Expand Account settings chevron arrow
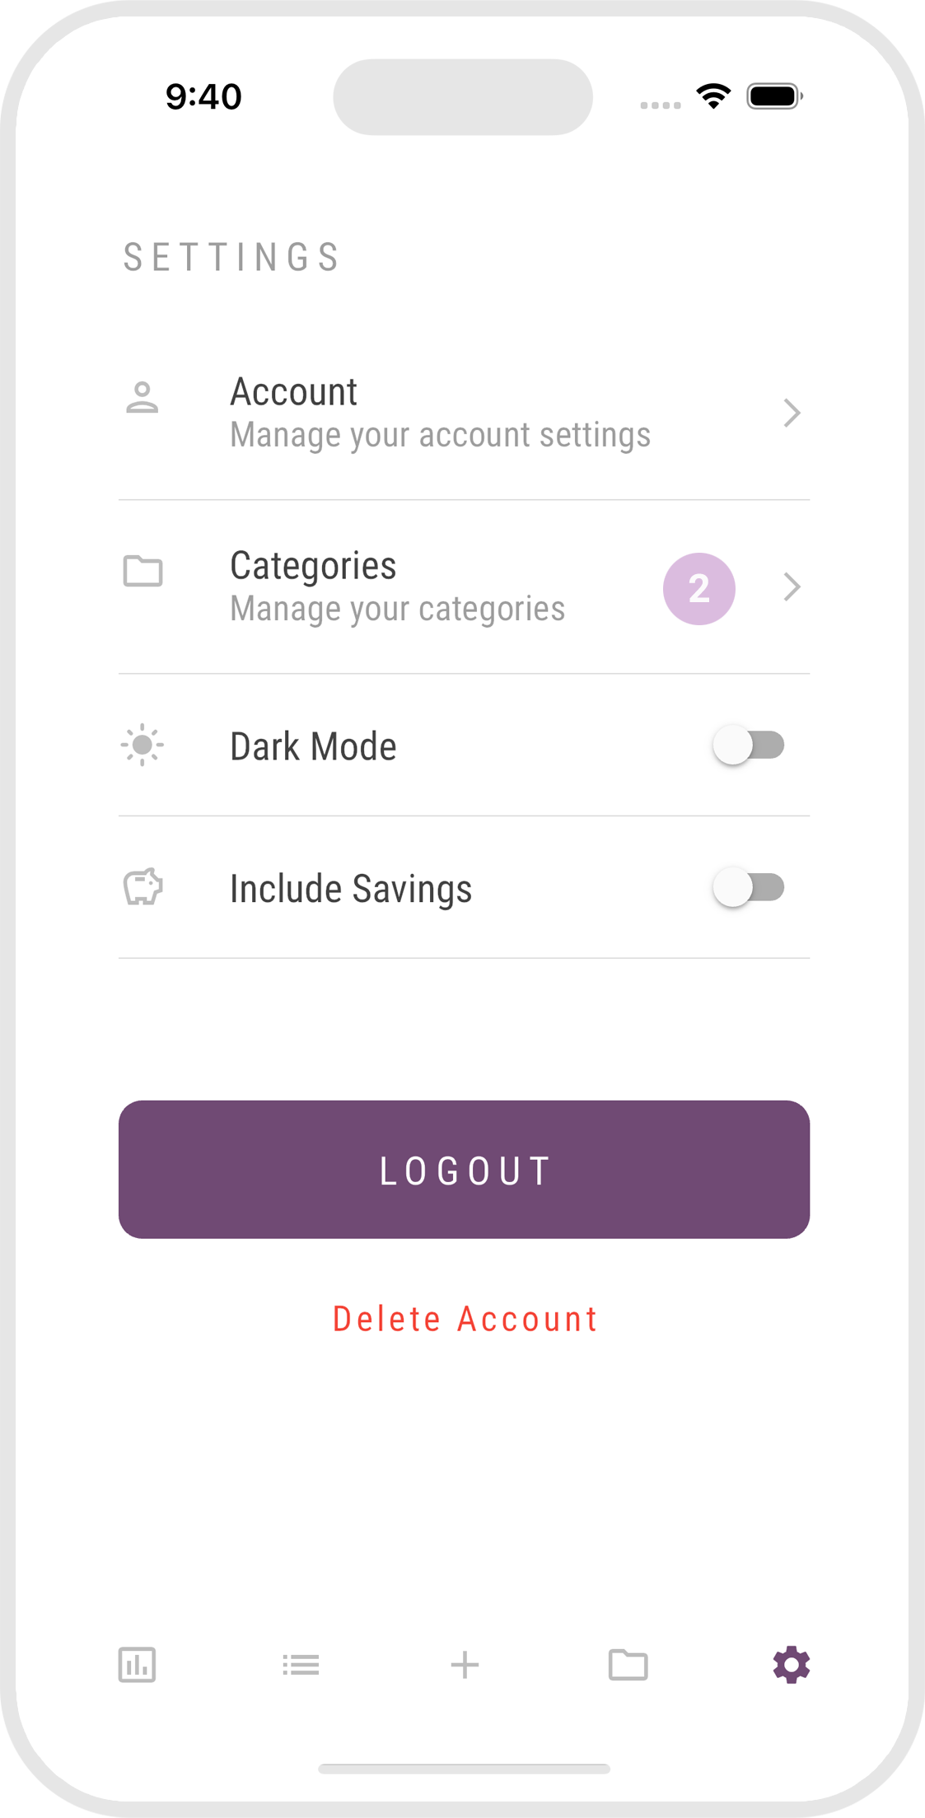Screen dimensions: 925x1818 coord(792,413)
